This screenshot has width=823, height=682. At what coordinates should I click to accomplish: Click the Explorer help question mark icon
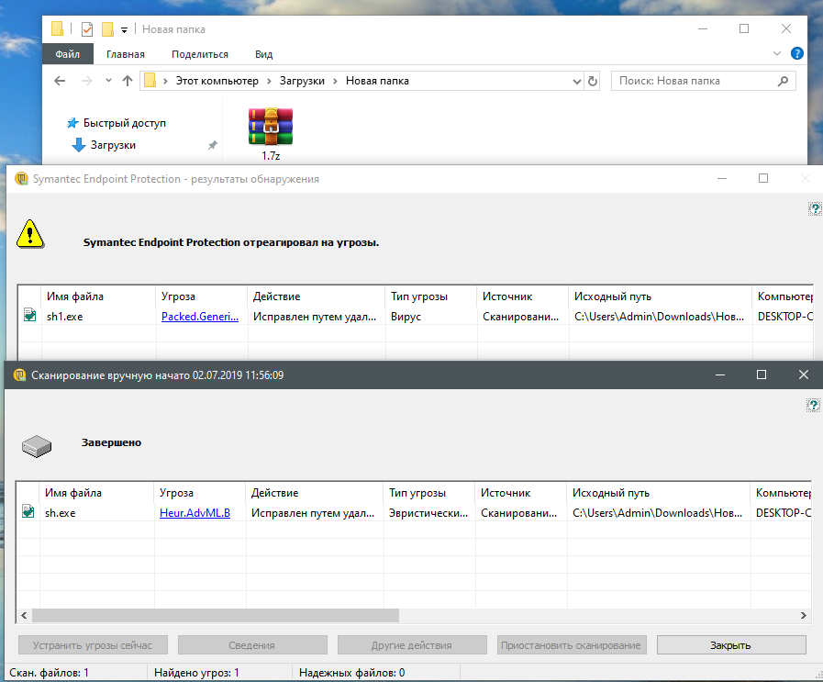796,53
